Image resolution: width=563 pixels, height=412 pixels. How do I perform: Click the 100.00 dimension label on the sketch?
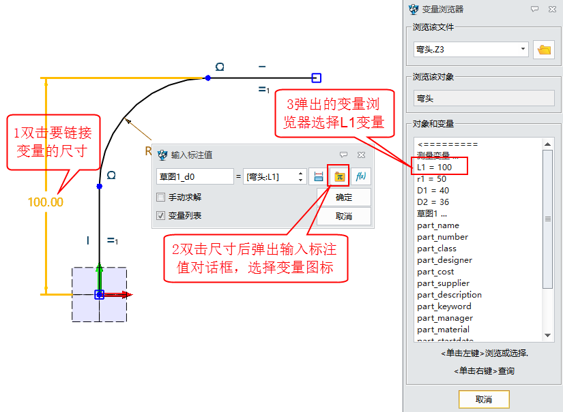coord(45,202)
